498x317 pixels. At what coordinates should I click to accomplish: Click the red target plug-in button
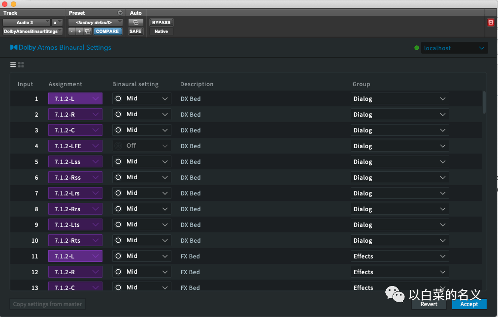point(491,22)
